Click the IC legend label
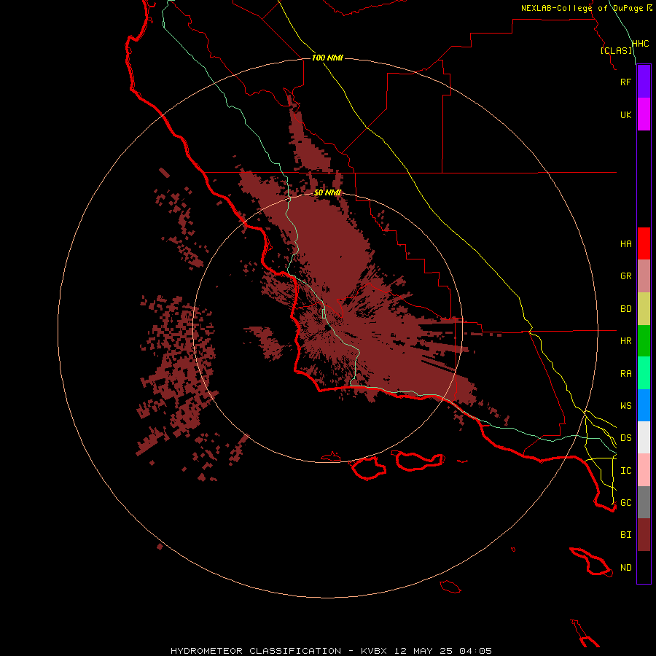The height and width of the screenshot is (656, 656). (625, 471)
